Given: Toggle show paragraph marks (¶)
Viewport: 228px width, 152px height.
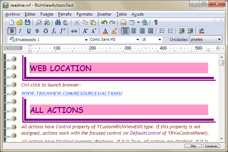Looking at the screenshot, I should coord(156,22).
